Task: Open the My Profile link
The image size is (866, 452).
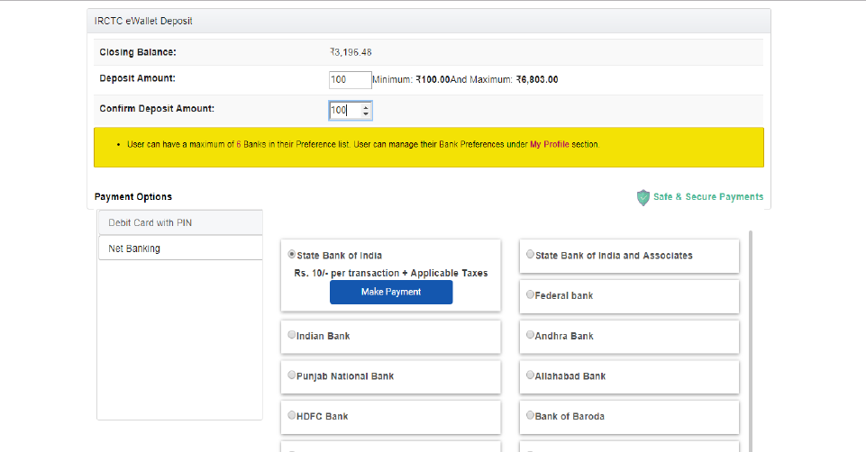Action: pyautogui.click(x=549, y=145)
